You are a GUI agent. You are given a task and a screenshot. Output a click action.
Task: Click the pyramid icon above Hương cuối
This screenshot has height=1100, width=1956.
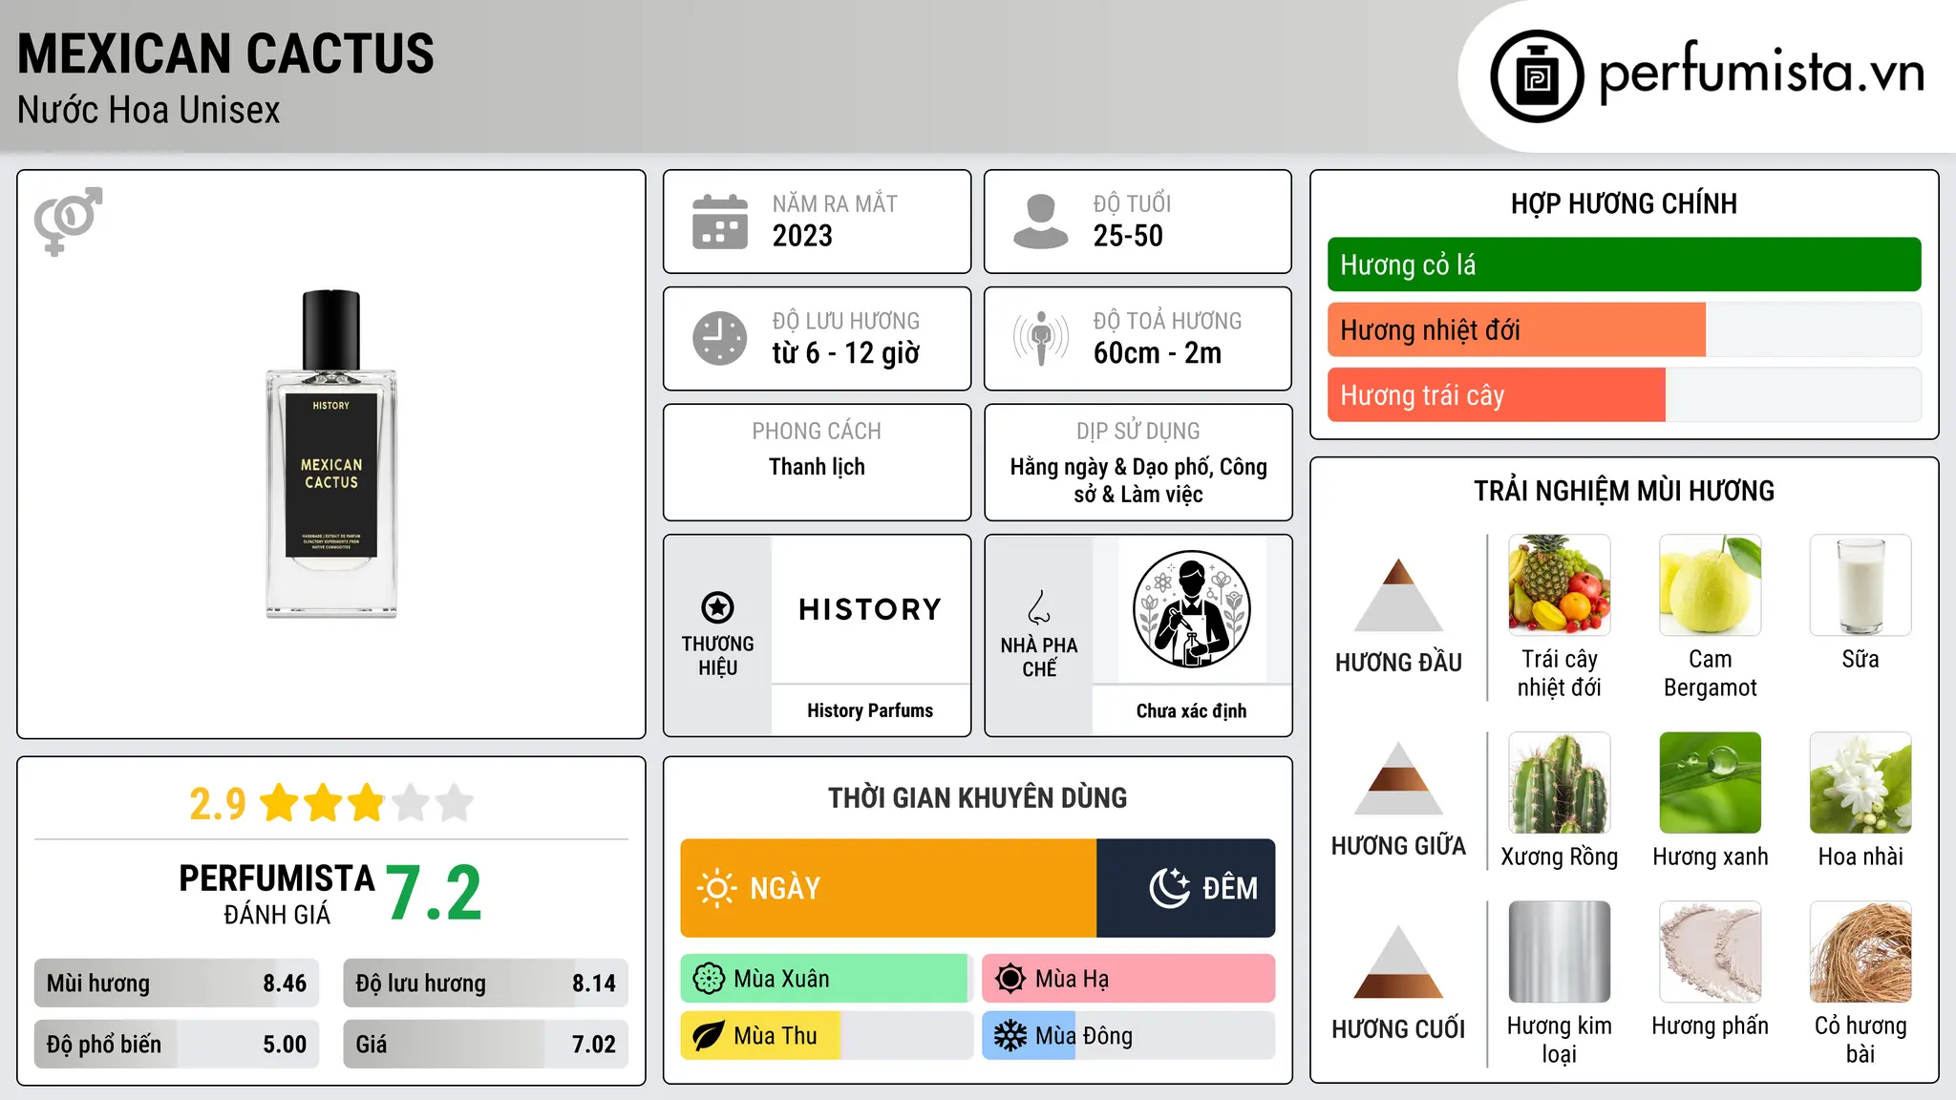(1398, 962)
